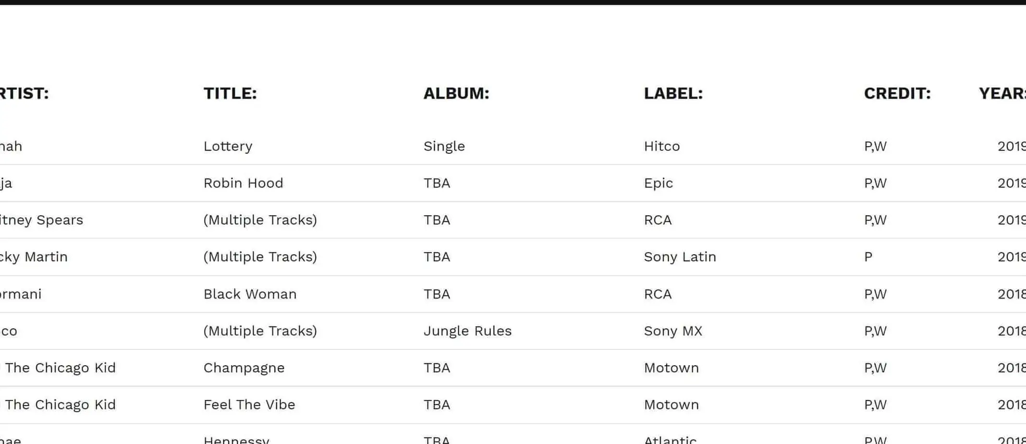Click the TITLE column header

tap(230, 93)
